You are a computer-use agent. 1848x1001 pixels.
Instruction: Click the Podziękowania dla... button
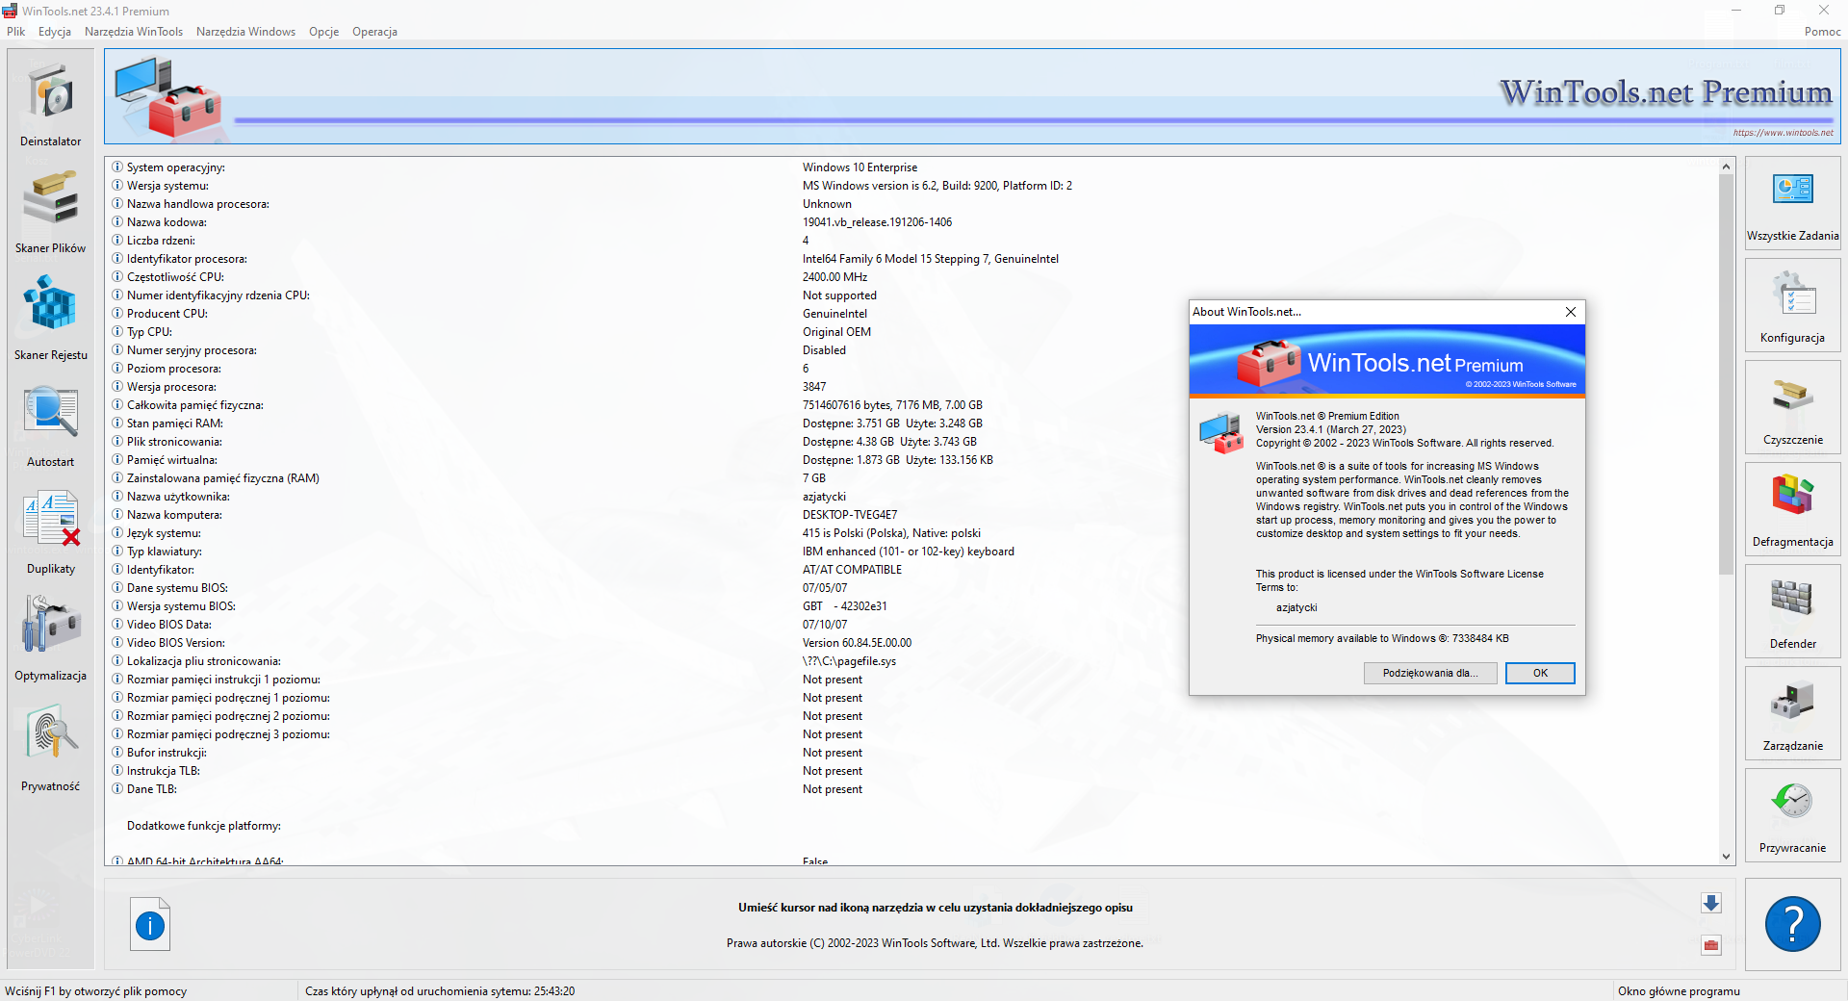coord(1430,673)
